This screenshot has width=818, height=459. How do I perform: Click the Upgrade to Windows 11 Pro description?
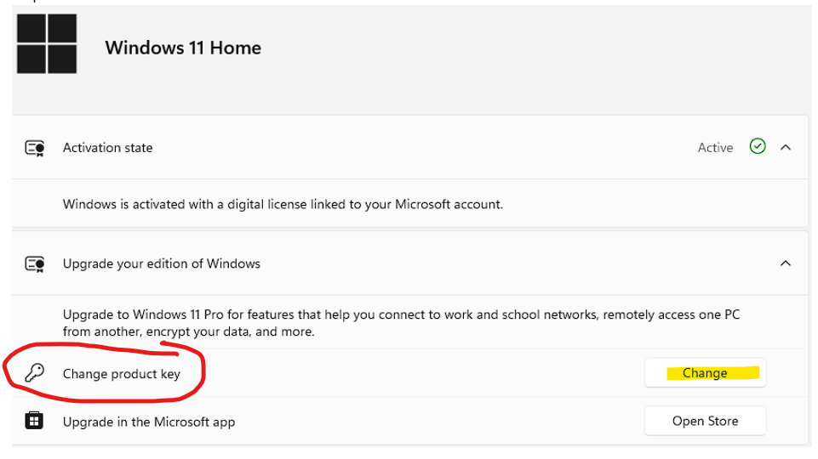401,323
